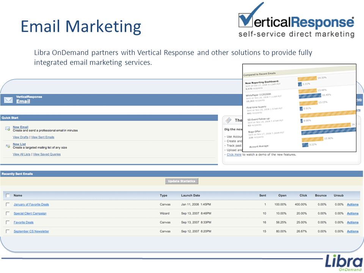Open View Sent Emails link

click(x=42, y=137)
